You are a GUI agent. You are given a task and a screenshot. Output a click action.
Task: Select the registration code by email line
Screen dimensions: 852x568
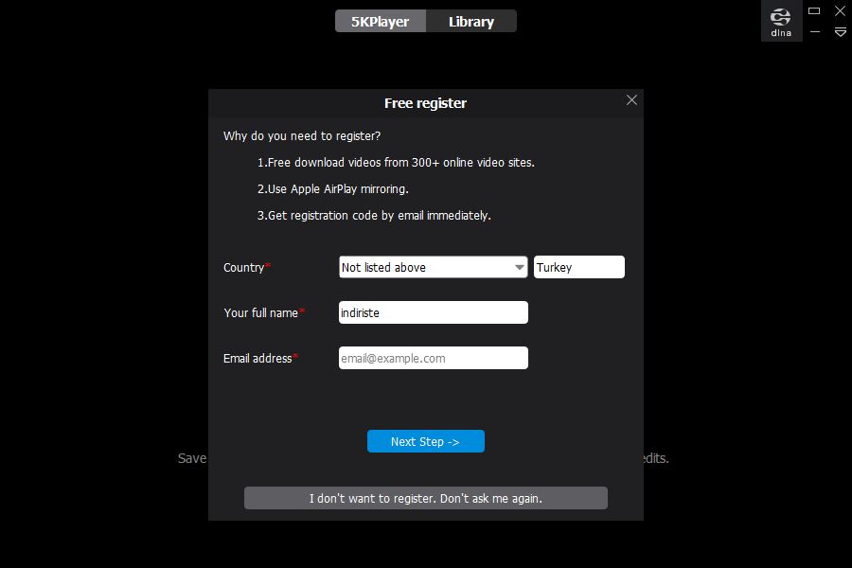tap(374, 216)
